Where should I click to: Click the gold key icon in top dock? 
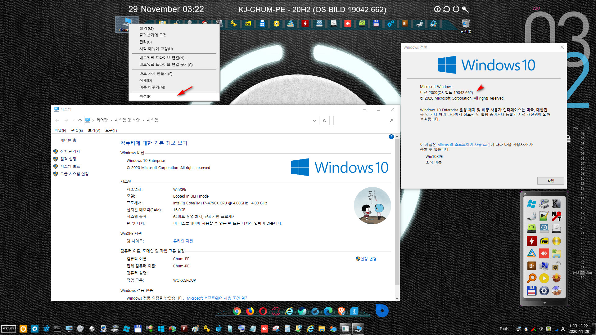[233, 23]
